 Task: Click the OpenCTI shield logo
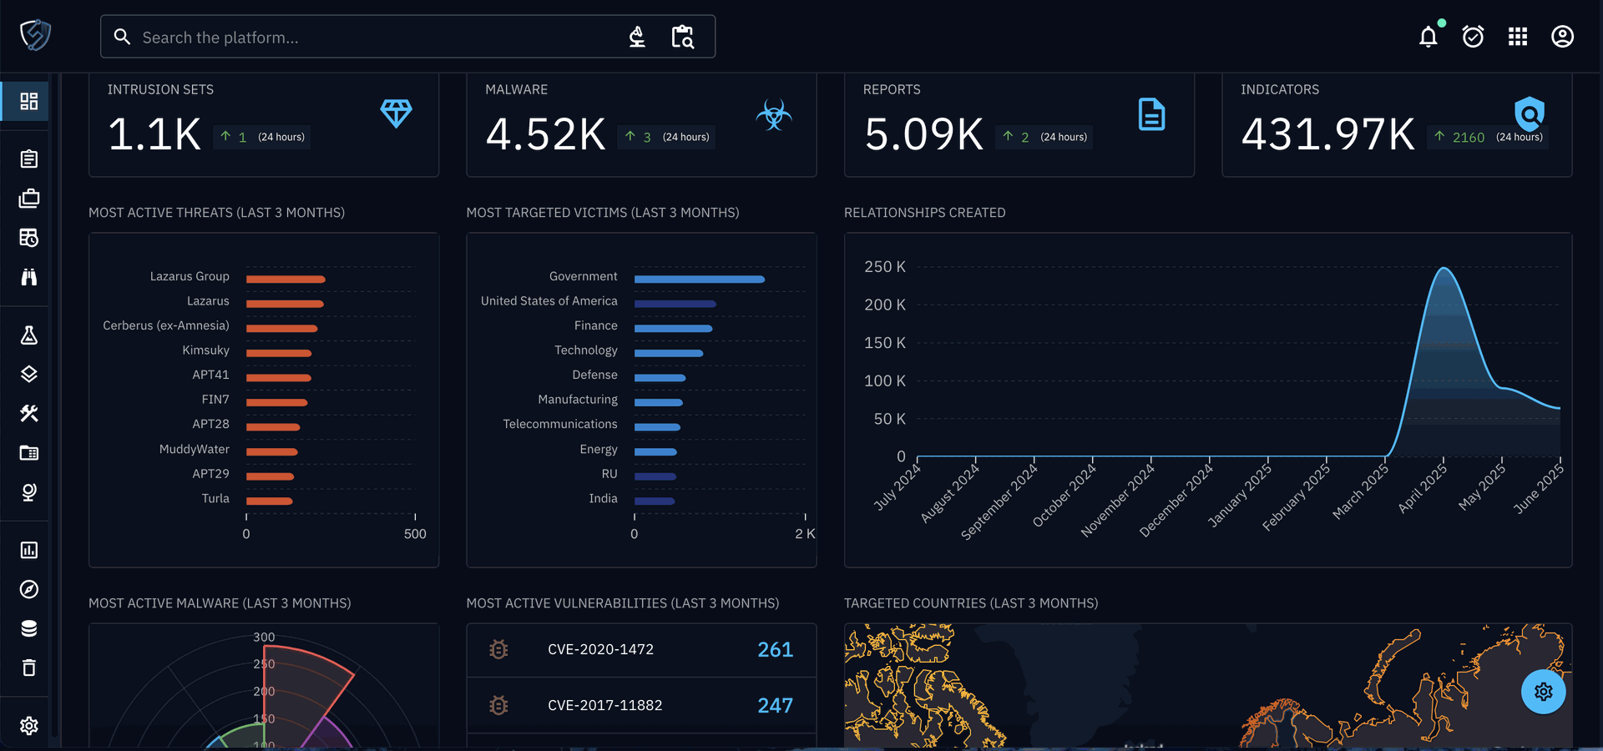pyautogui.click(x=35, y=35)
